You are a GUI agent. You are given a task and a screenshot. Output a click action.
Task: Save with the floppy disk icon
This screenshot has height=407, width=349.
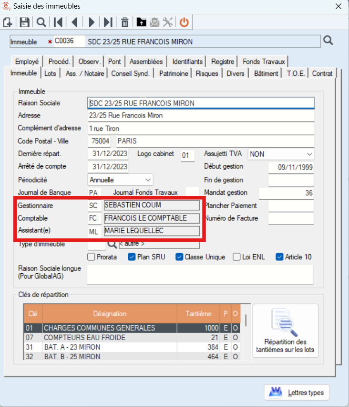[25, 22]
